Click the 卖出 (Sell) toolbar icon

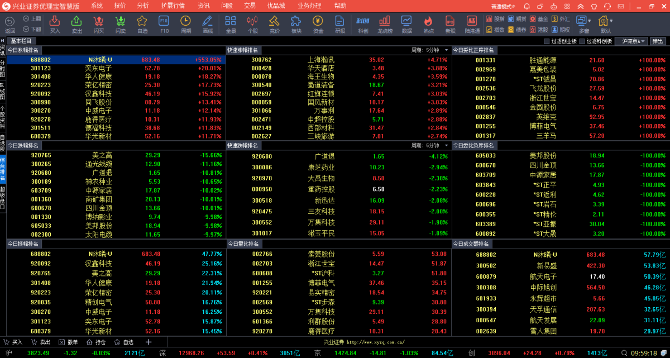pos(76,23)
